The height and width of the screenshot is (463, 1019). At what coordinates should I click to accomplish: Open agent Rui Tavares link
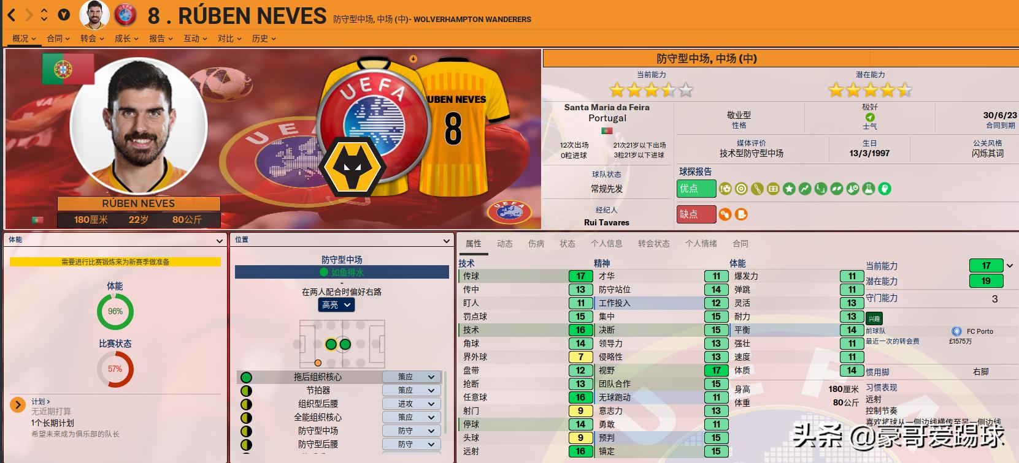[607, 223]
